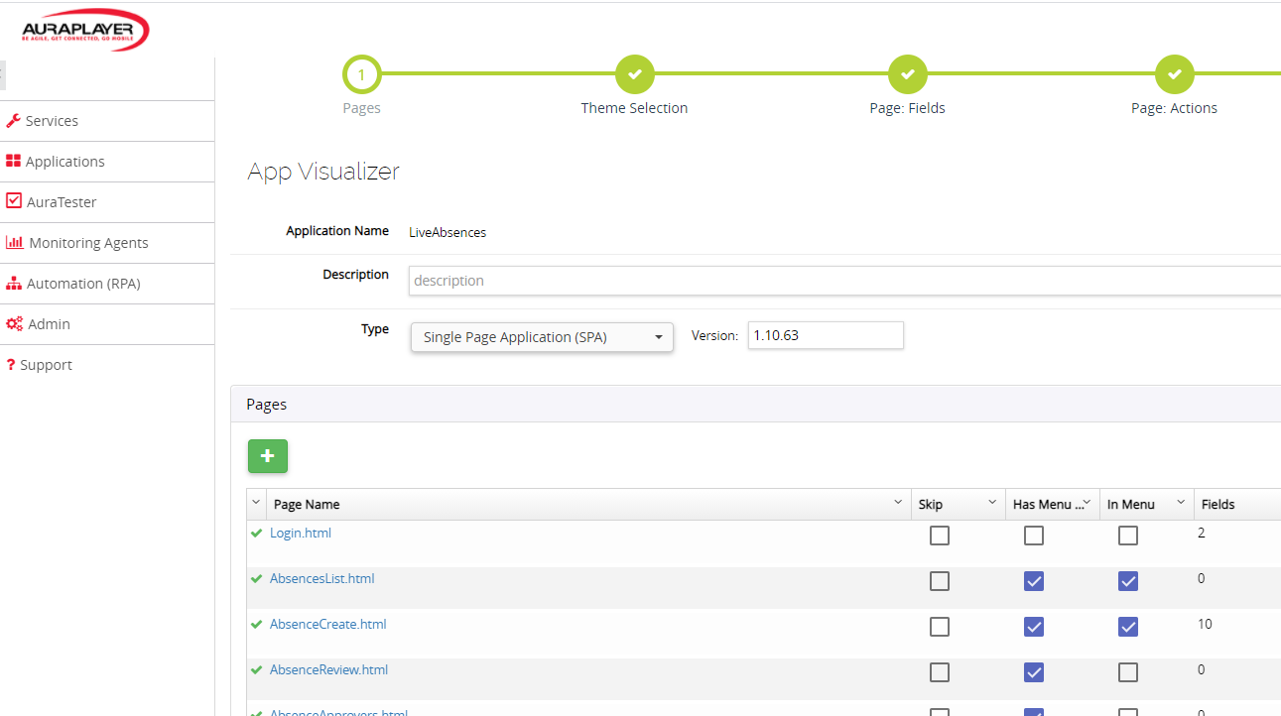Viewport: 1281px width, 716px height.
Task: Click the Pages step label
Action: point(361,108)
